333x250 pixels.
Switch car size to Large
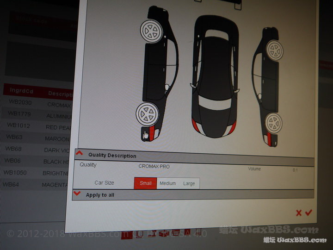(189, 184)
